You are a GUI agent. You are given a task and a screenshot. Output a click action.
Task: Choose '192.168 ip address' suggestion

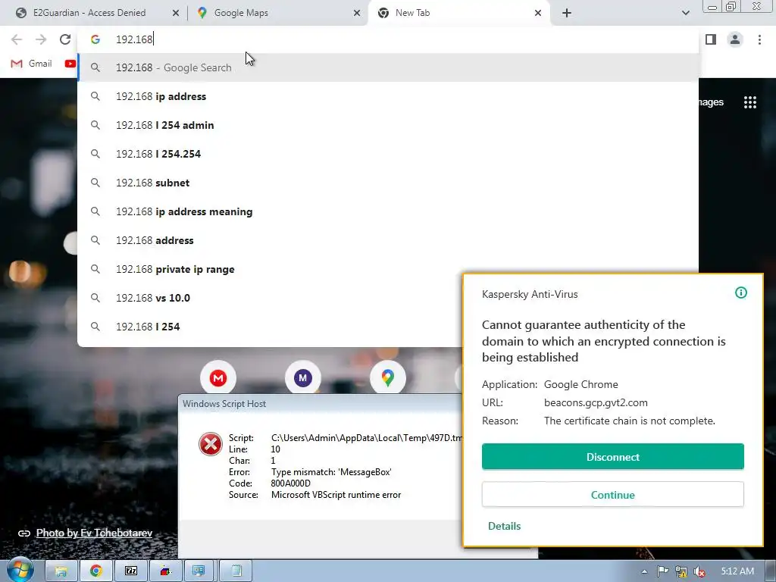388,96
